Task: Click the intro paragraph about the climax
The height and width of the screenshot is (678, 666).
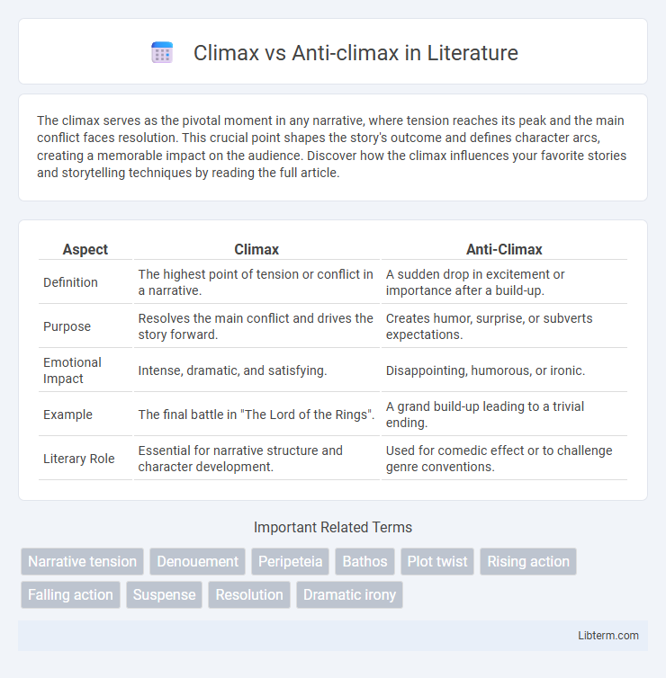Action: (332, 147)
